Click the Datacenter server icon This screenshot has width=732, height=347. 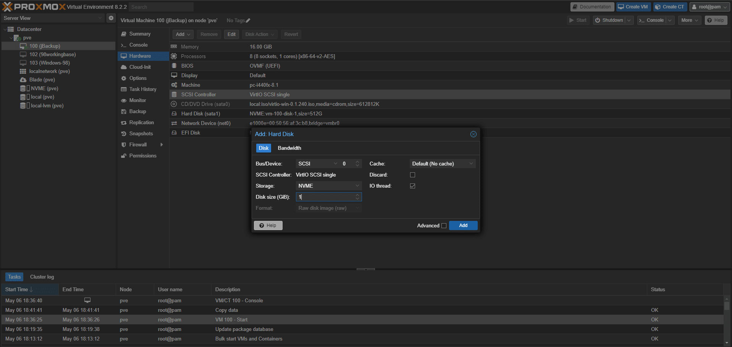[11, 29]
